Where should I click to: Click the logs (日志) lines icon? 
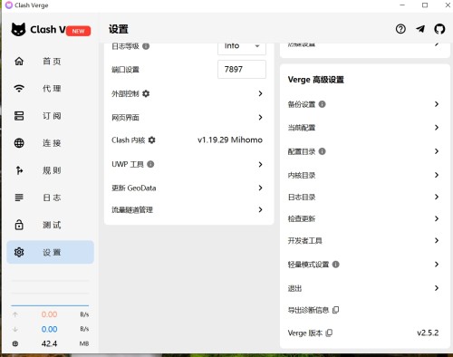pyautogui.click(x=19, y=198)
